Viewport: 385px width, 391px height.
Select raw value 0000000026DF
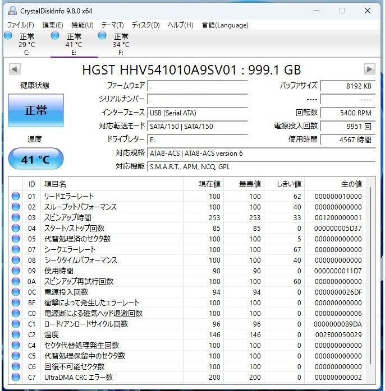click(338, 292)
